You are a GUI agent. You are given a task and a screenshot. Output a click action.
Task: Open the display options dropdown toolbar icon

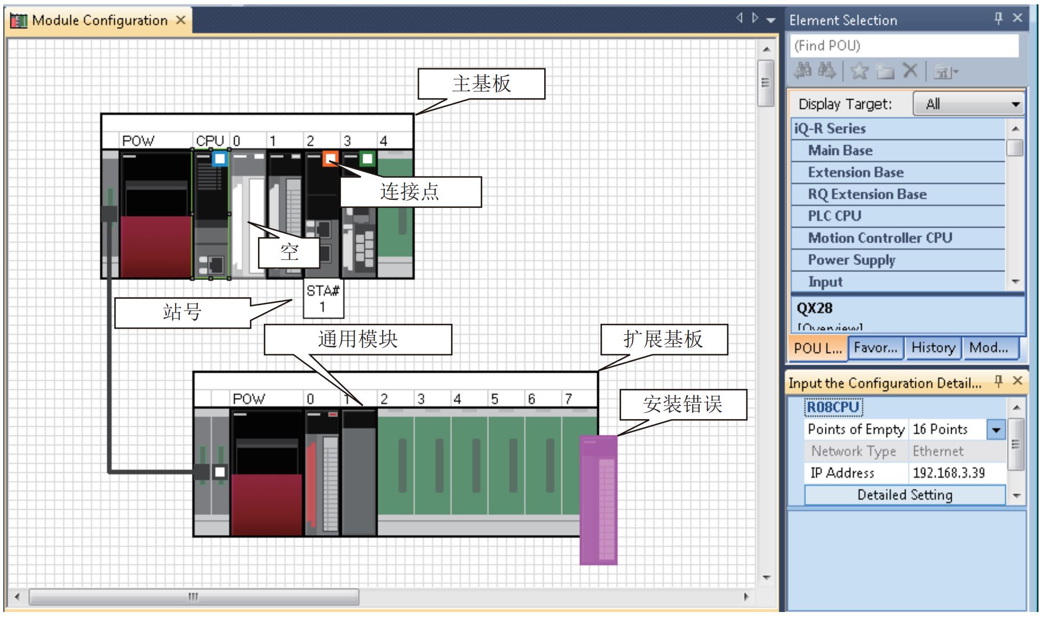946,72
